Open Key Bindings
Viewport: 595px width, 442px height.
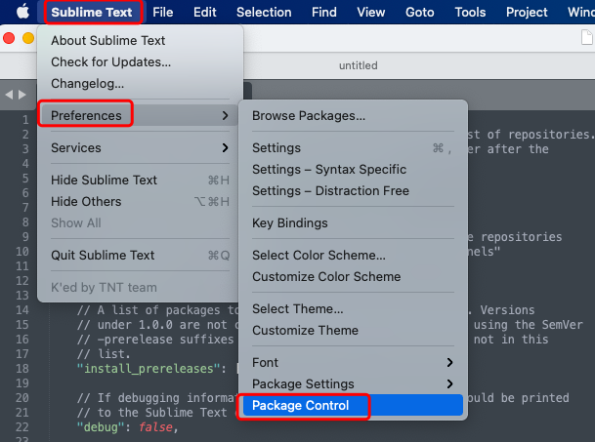point(353,222)
